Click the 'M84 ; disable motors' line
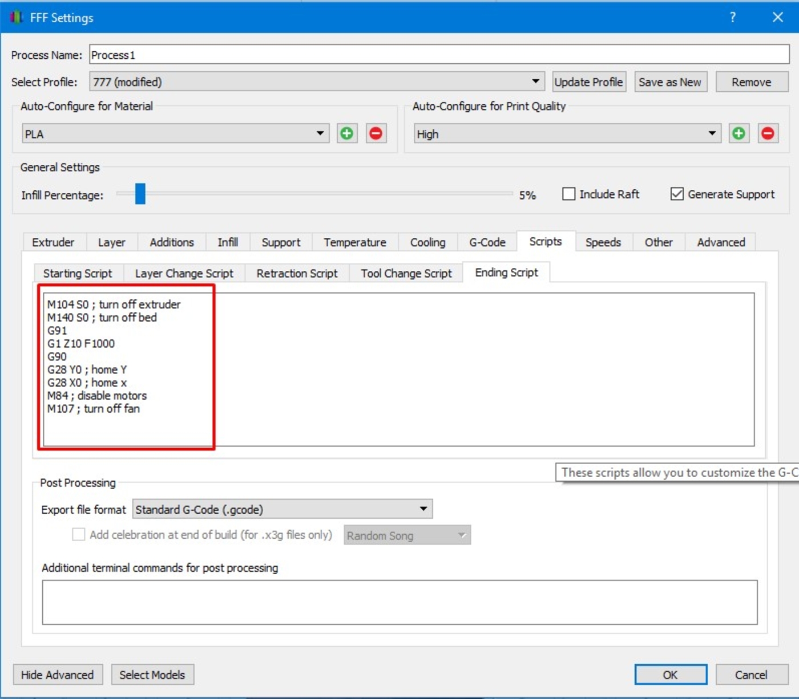Image resolution: width=799 pixels, height=699 pixels. pos(97,396)
